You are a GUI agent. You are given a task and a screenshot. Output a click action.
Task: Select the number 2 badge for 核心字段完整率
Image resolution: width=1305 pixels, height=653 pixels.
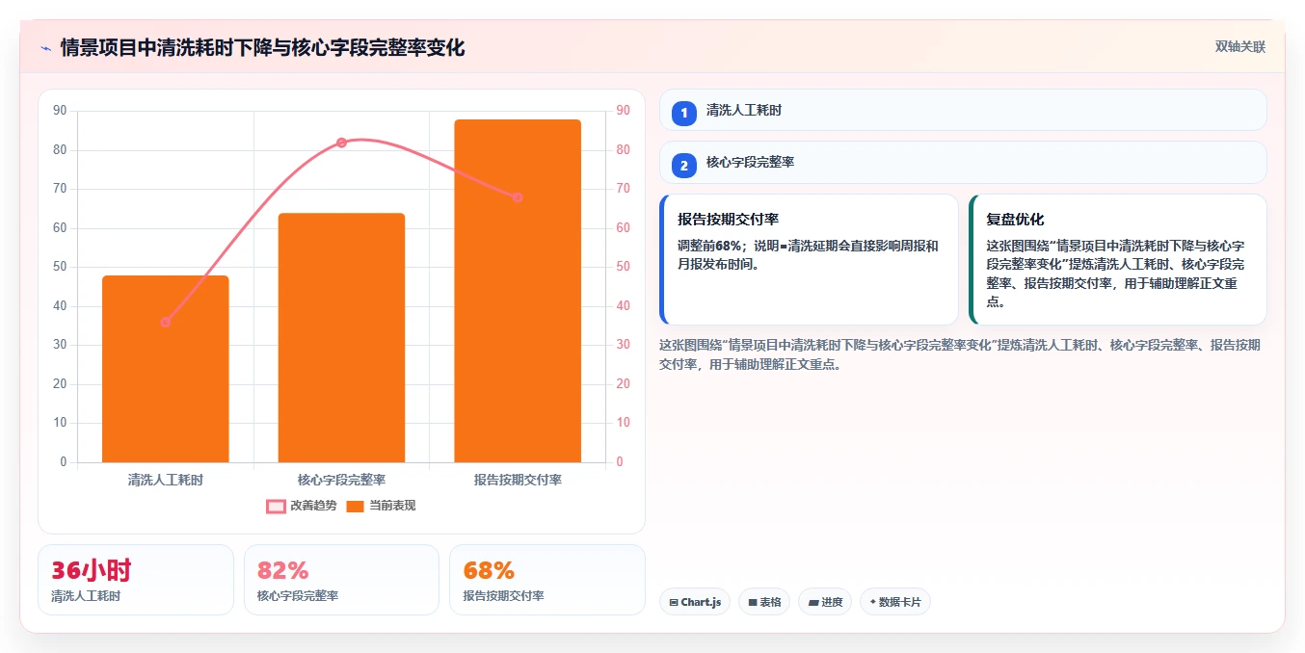(684, 166)
